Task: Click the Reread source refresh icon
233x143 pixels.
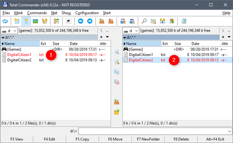Action: (x=5, y=21)
